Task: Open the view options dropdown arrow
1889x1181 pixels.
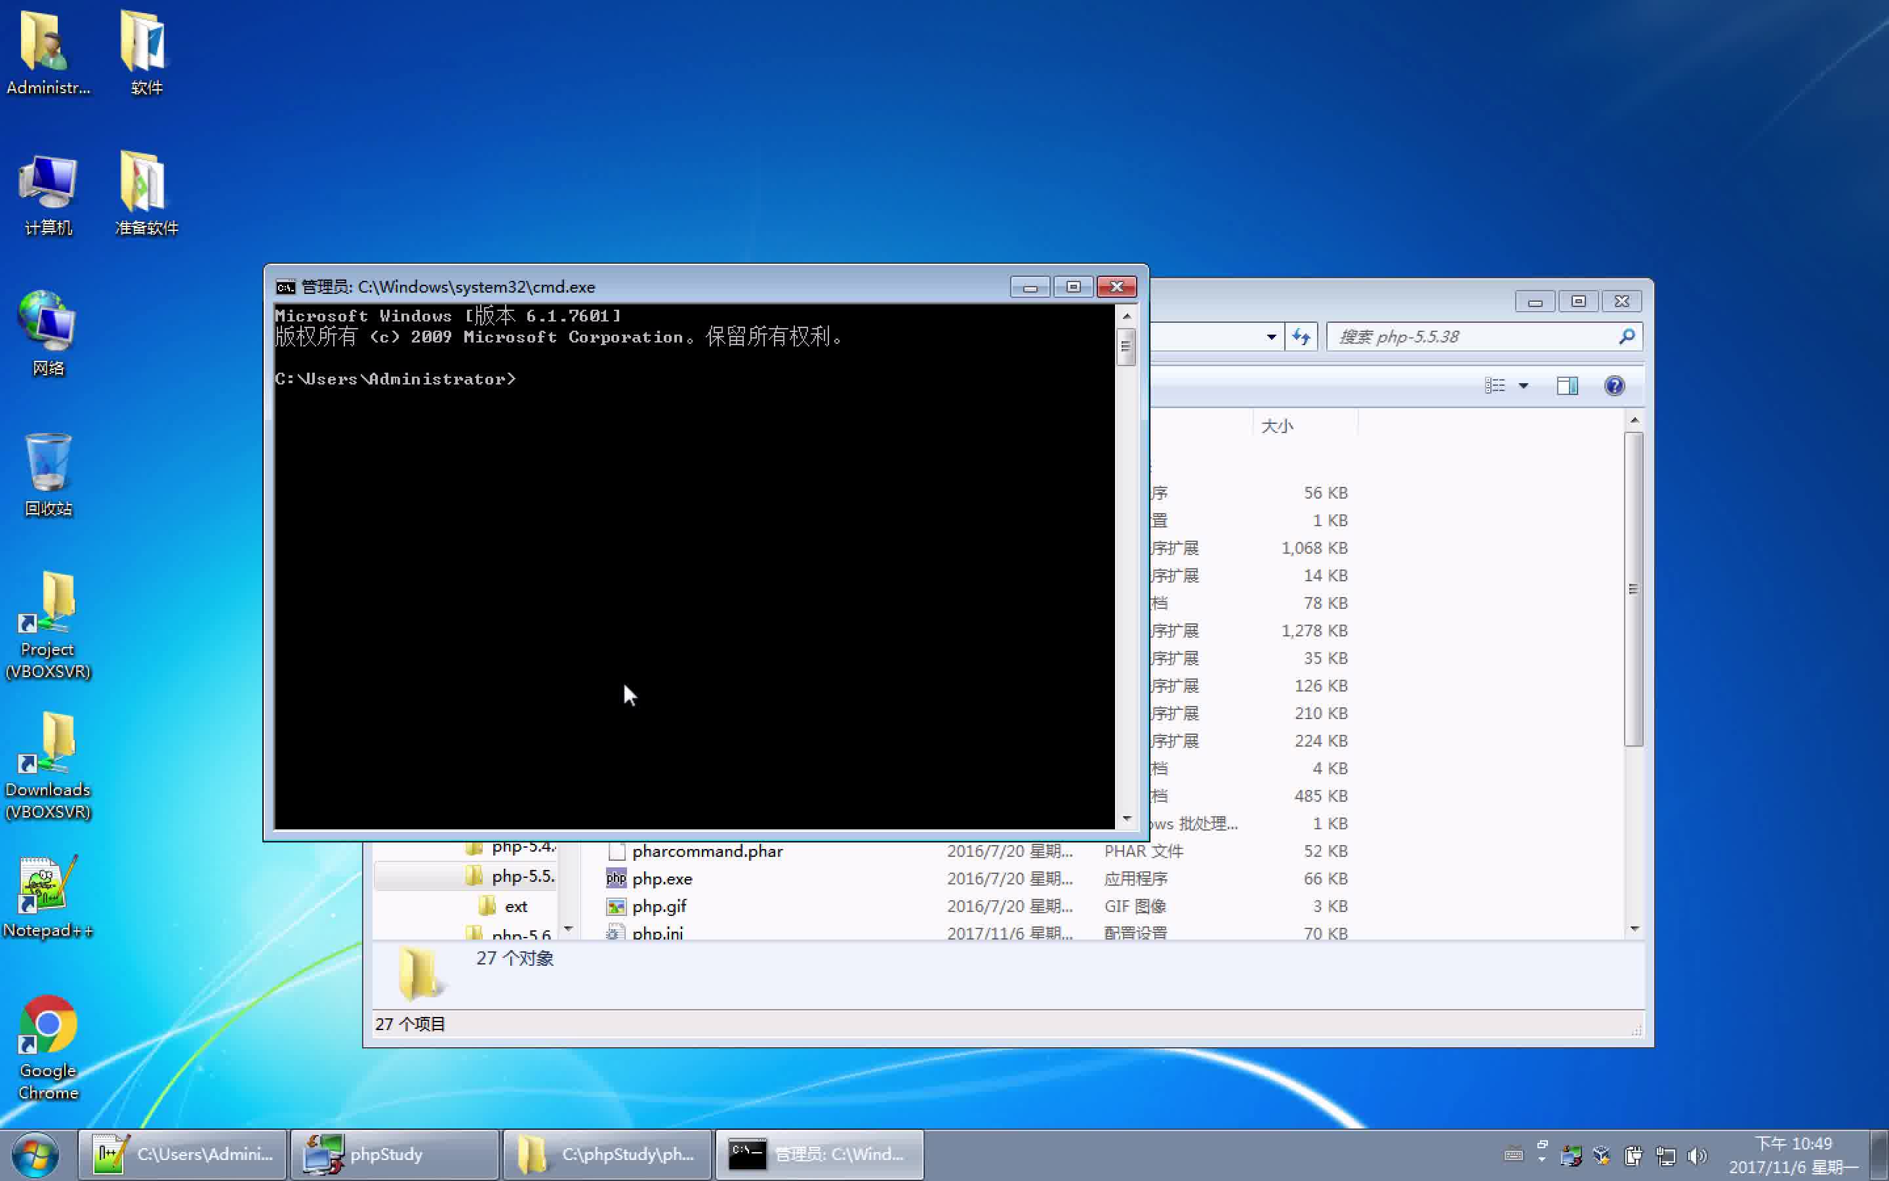Action: (x=1523, y=386)
